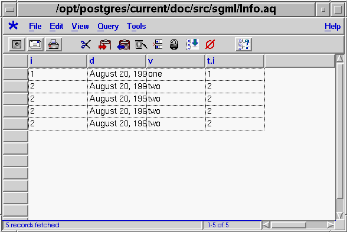Click the printer icon in toolbar
Image resolution: width=347 pixels, height=232 pixels.
click(53, 44)
